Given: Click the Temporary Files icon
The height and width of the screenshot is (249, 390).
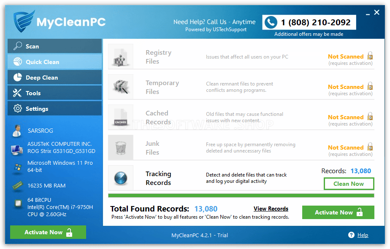Looking at the screenshot, I should tap(121, 87).
